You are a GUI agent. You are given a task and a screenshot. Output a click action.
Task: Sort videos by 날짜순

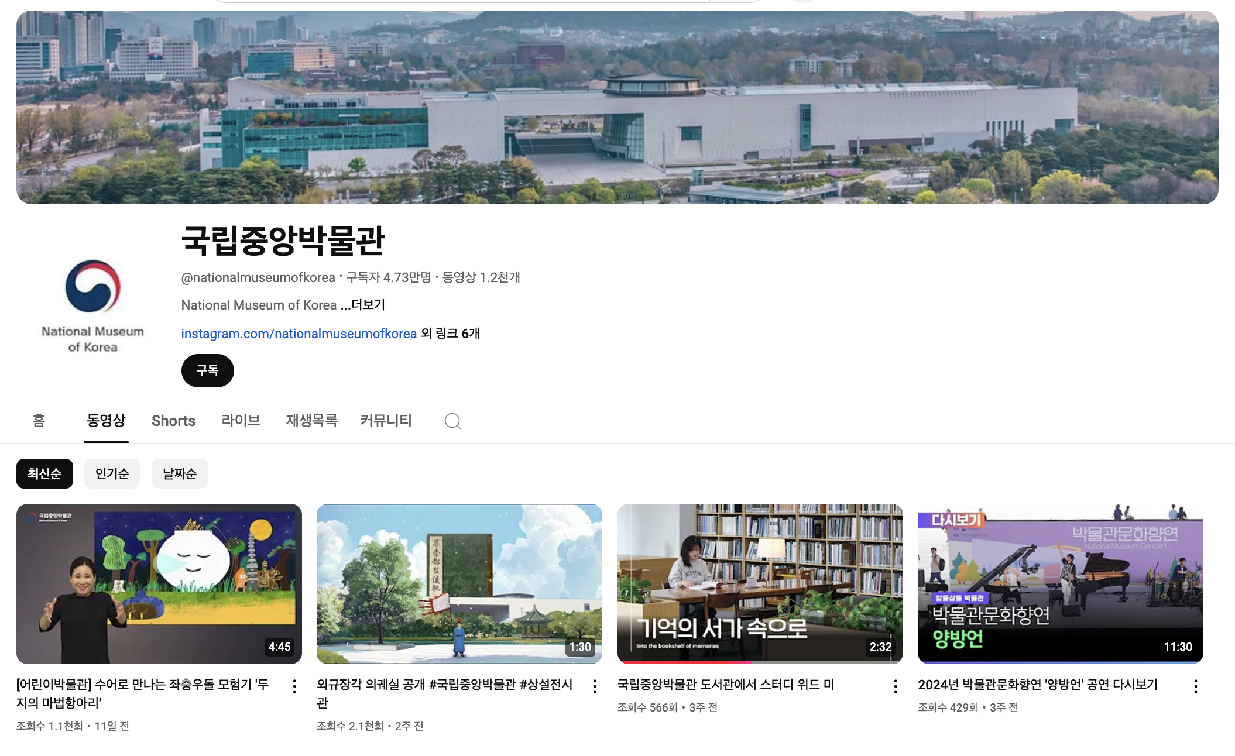[x=180, y=473]
